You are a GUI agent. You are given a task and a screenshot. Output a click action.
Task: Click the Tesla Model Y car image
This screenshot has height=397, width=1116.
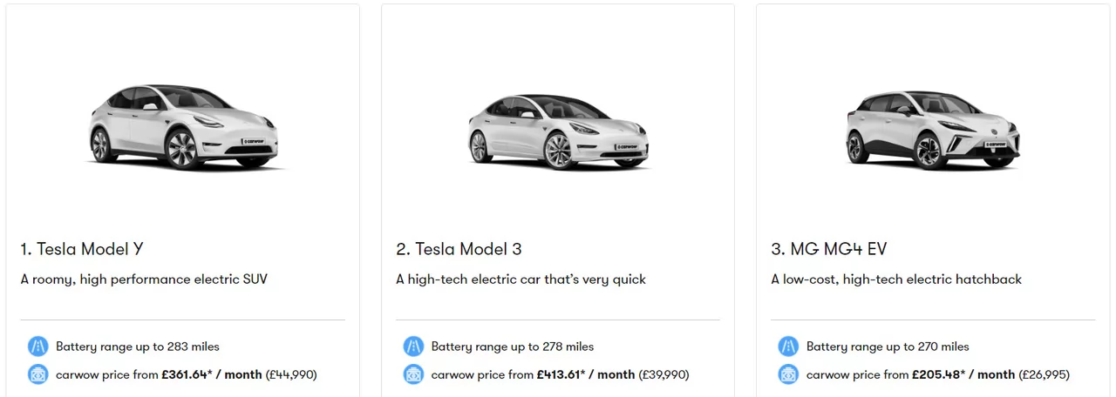[x=184, y=127]
